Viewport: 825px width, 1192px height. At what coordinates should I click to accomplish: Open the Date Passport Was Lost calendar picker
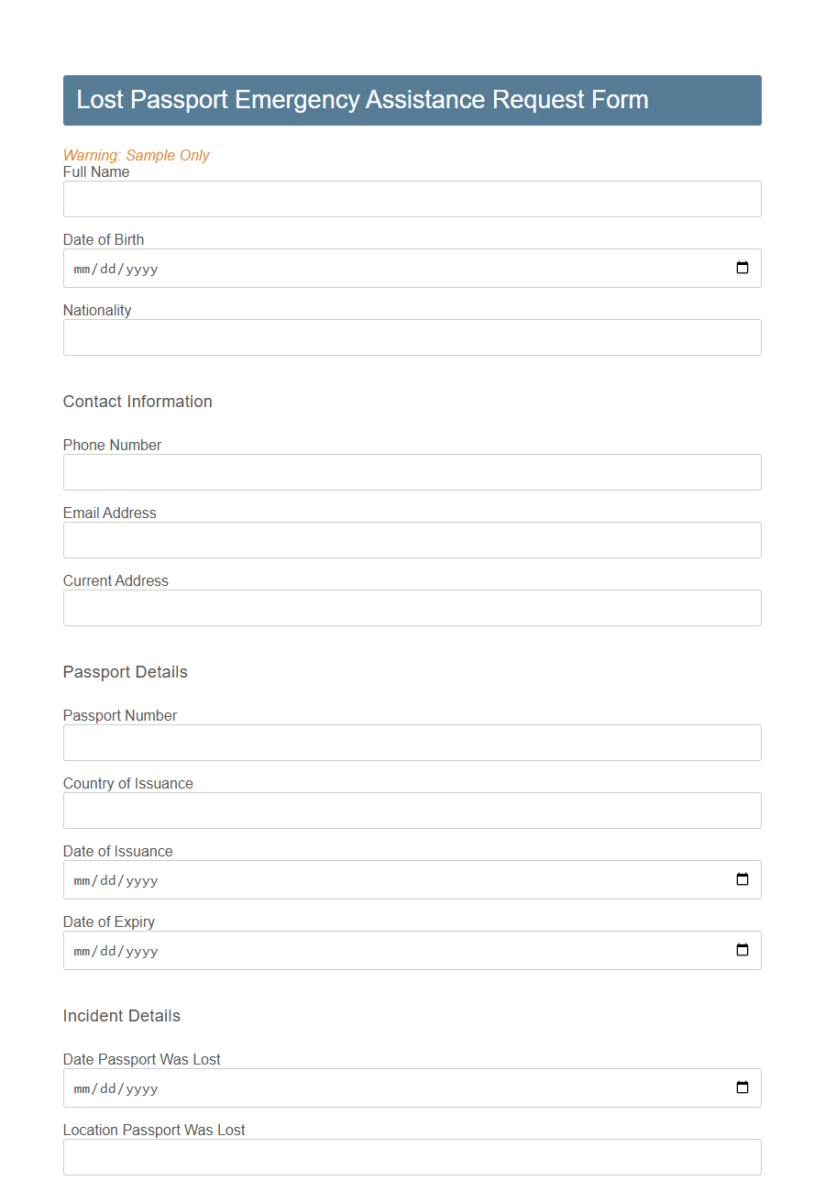(742, 1087)
